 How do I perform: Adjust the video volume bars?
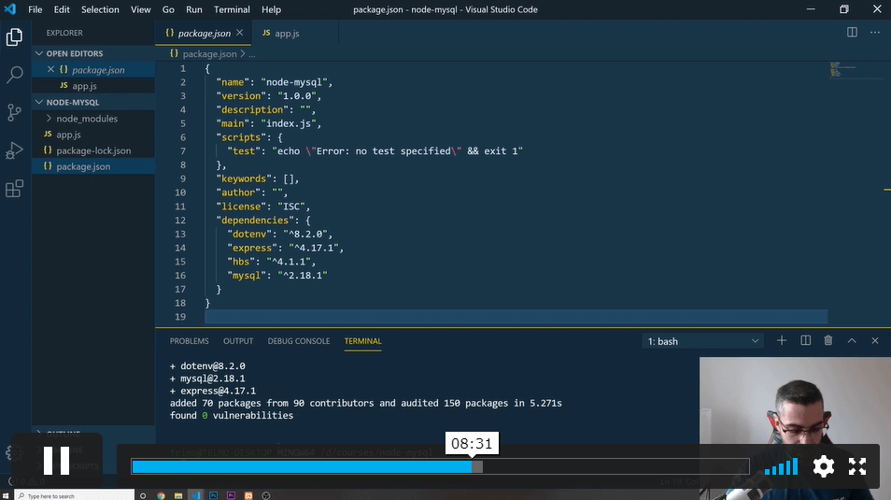click(782, 466)
